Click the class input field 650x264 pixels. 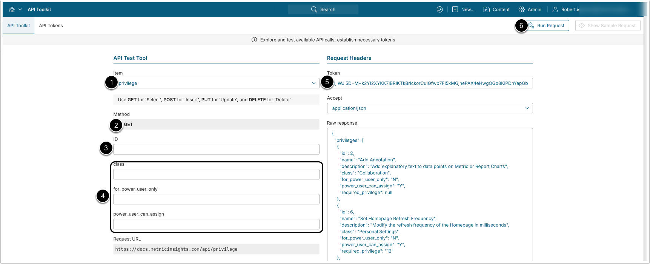pyautogui.click(x=216, y=174)
